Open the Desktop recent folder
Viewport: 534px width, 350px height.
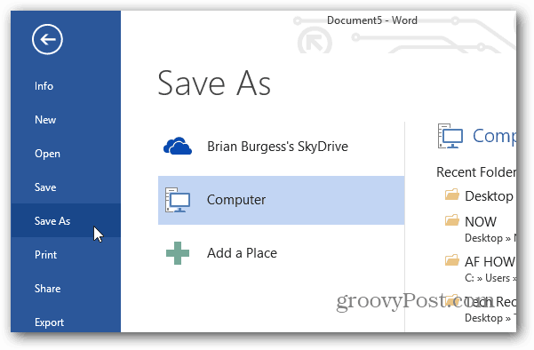[x=480, y=196]
